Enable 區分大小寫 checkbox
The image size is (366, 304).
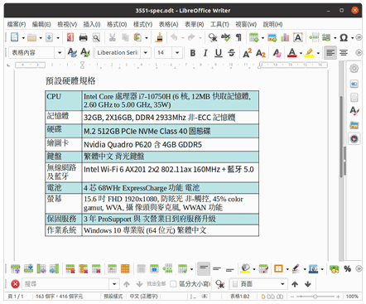pos(173,284)
